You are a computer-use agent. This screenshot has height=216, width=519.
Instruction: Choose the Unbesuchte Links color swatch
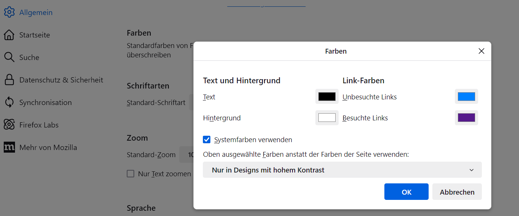(466, 97)
